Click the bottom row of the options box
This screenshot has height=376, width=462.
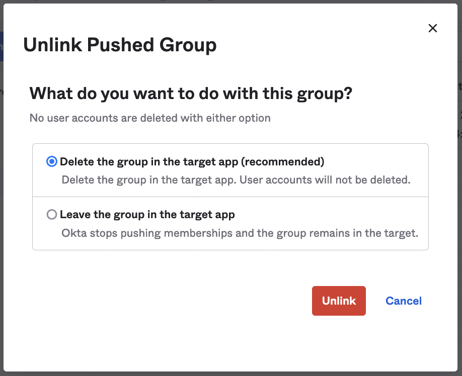coord(230,223)
